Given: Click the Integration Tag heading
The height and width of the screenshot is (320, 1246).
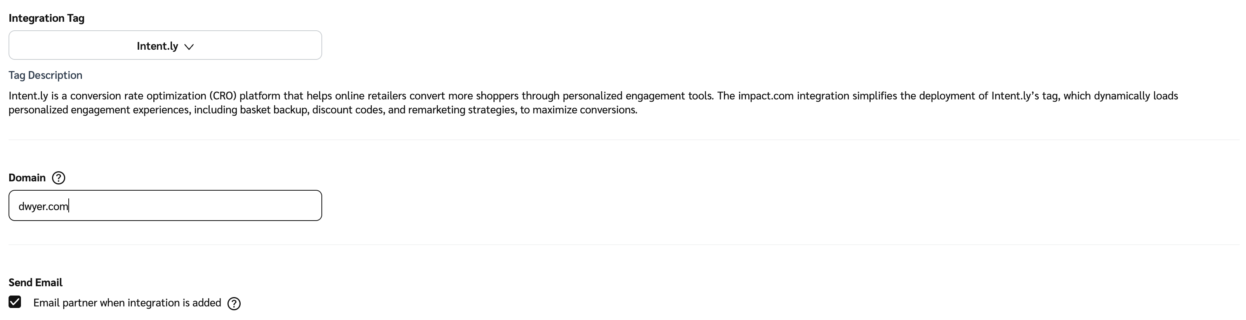Looking at the screenshot, I should point(47,18).
